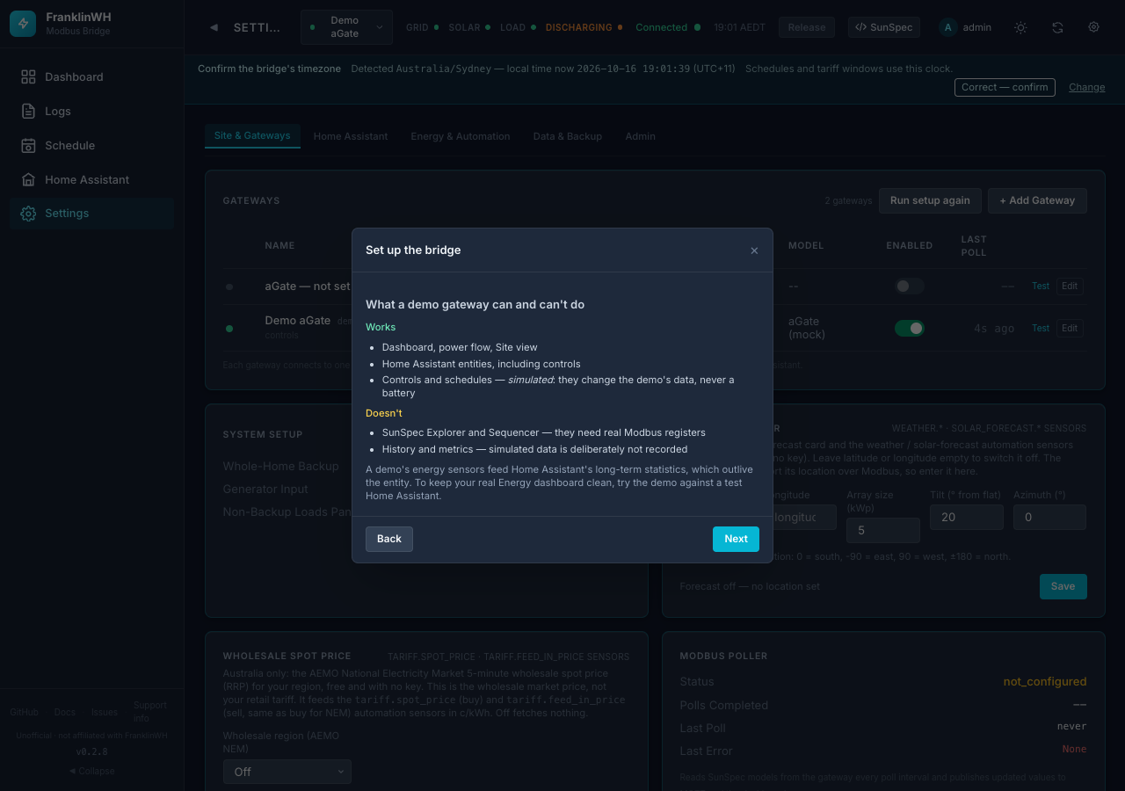Click the gear icon in the top bar
Viewport: 1125px width, 791px height.
coord(1094,27)
